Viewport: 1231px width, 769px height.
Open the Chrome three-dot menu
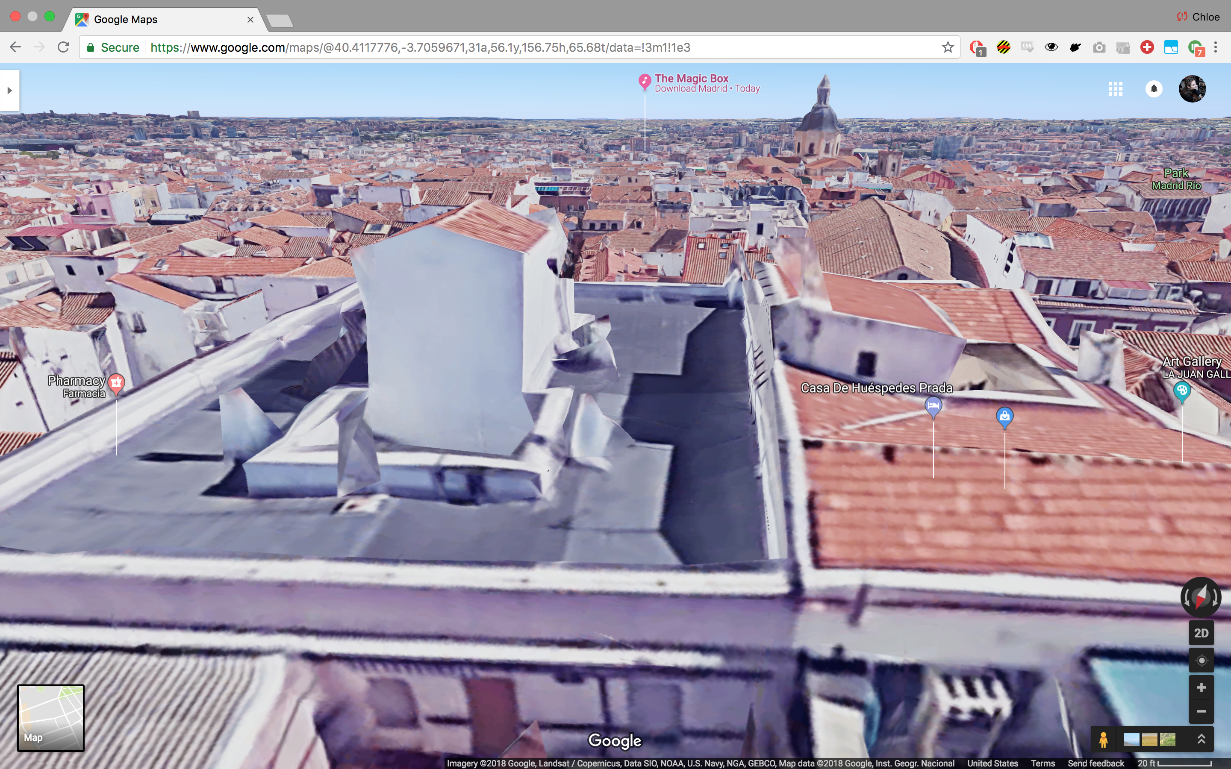point(1216,47)
